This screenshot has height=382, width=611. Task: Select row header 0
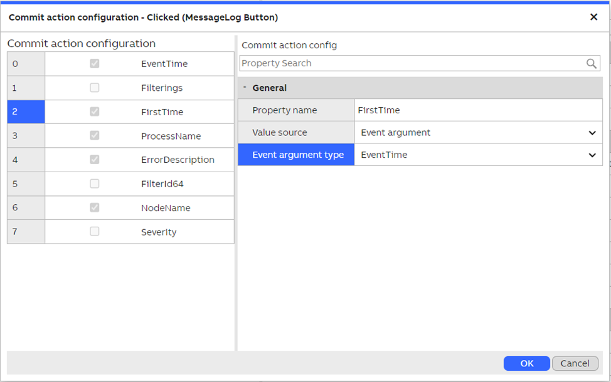pyautogui.click(x=26, y=64)
